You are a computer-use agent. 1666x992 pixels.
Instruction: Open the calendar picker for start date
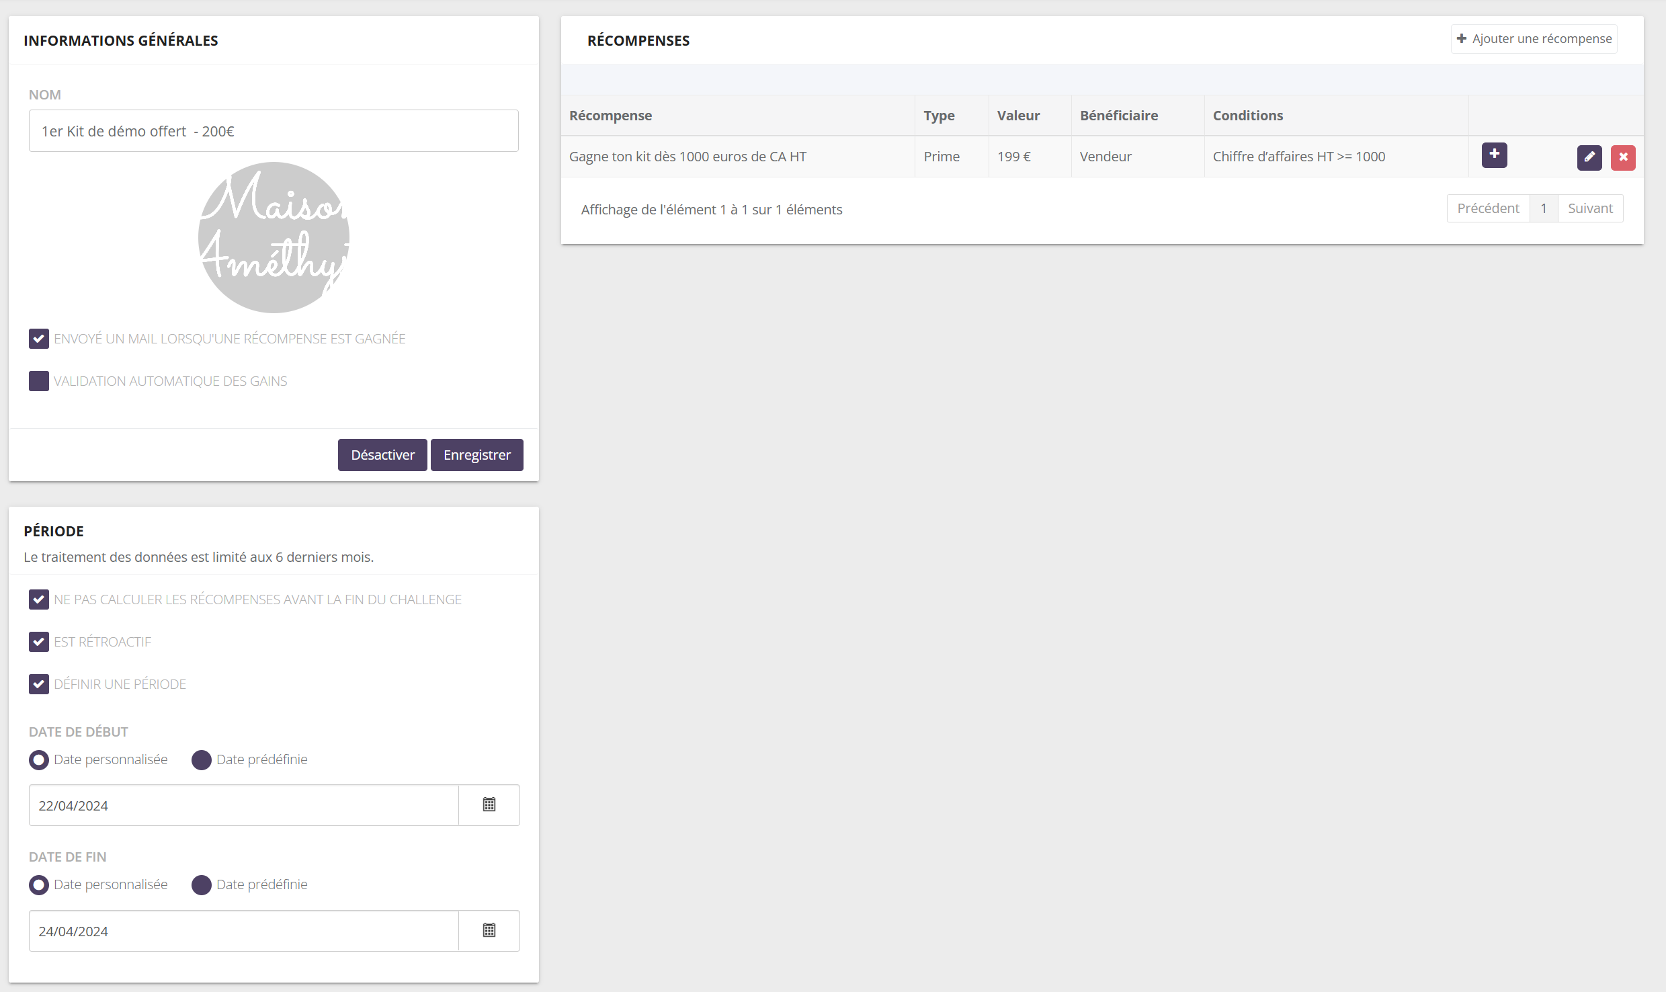pyautogui.click(x=489, y=804)
